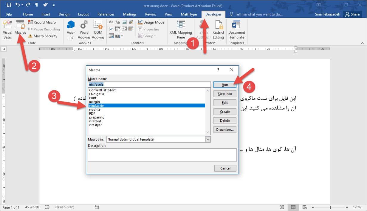Screen dimensions: 367x211
Task: Click the Organizer... button
Action: pyautogui.click(x=225, y=130)
